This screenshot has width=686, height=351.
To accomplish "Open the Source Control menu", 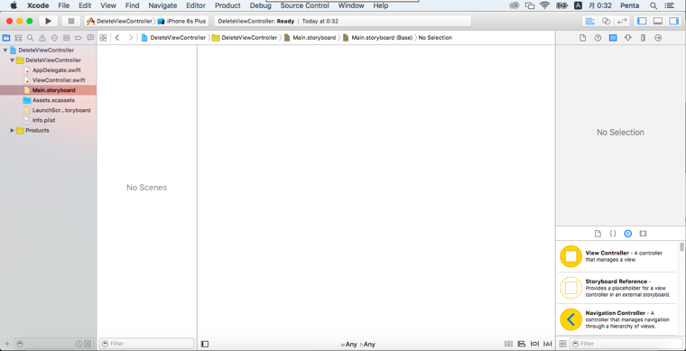I will click(304, 5).
